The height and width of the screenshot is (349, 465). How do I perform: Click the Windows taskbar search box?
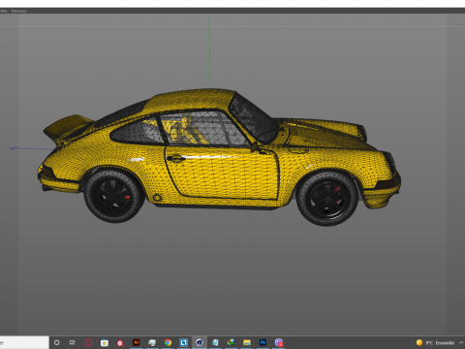tap(24, 342)
